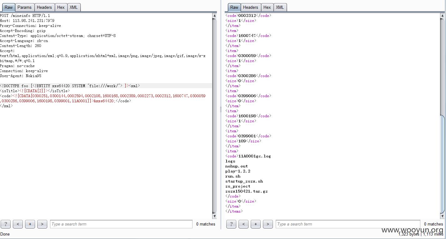
Task: Click request pane scroll down arrow
Action: click(214, 216)
